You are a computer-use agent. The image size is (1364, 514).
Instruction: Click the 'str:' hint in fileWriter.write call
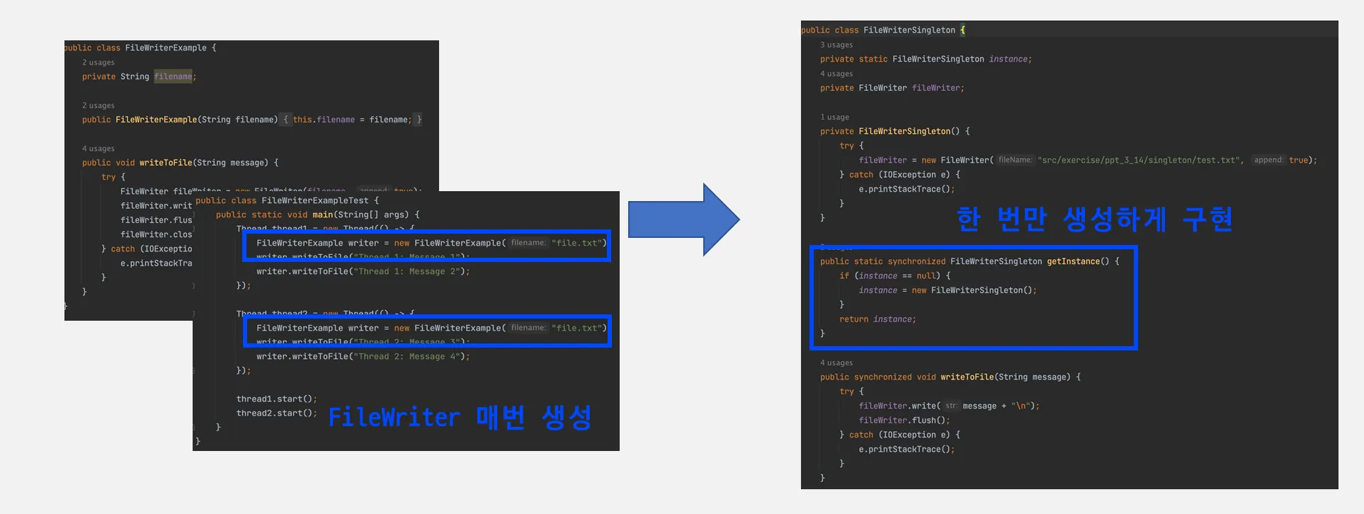[951, 406]
